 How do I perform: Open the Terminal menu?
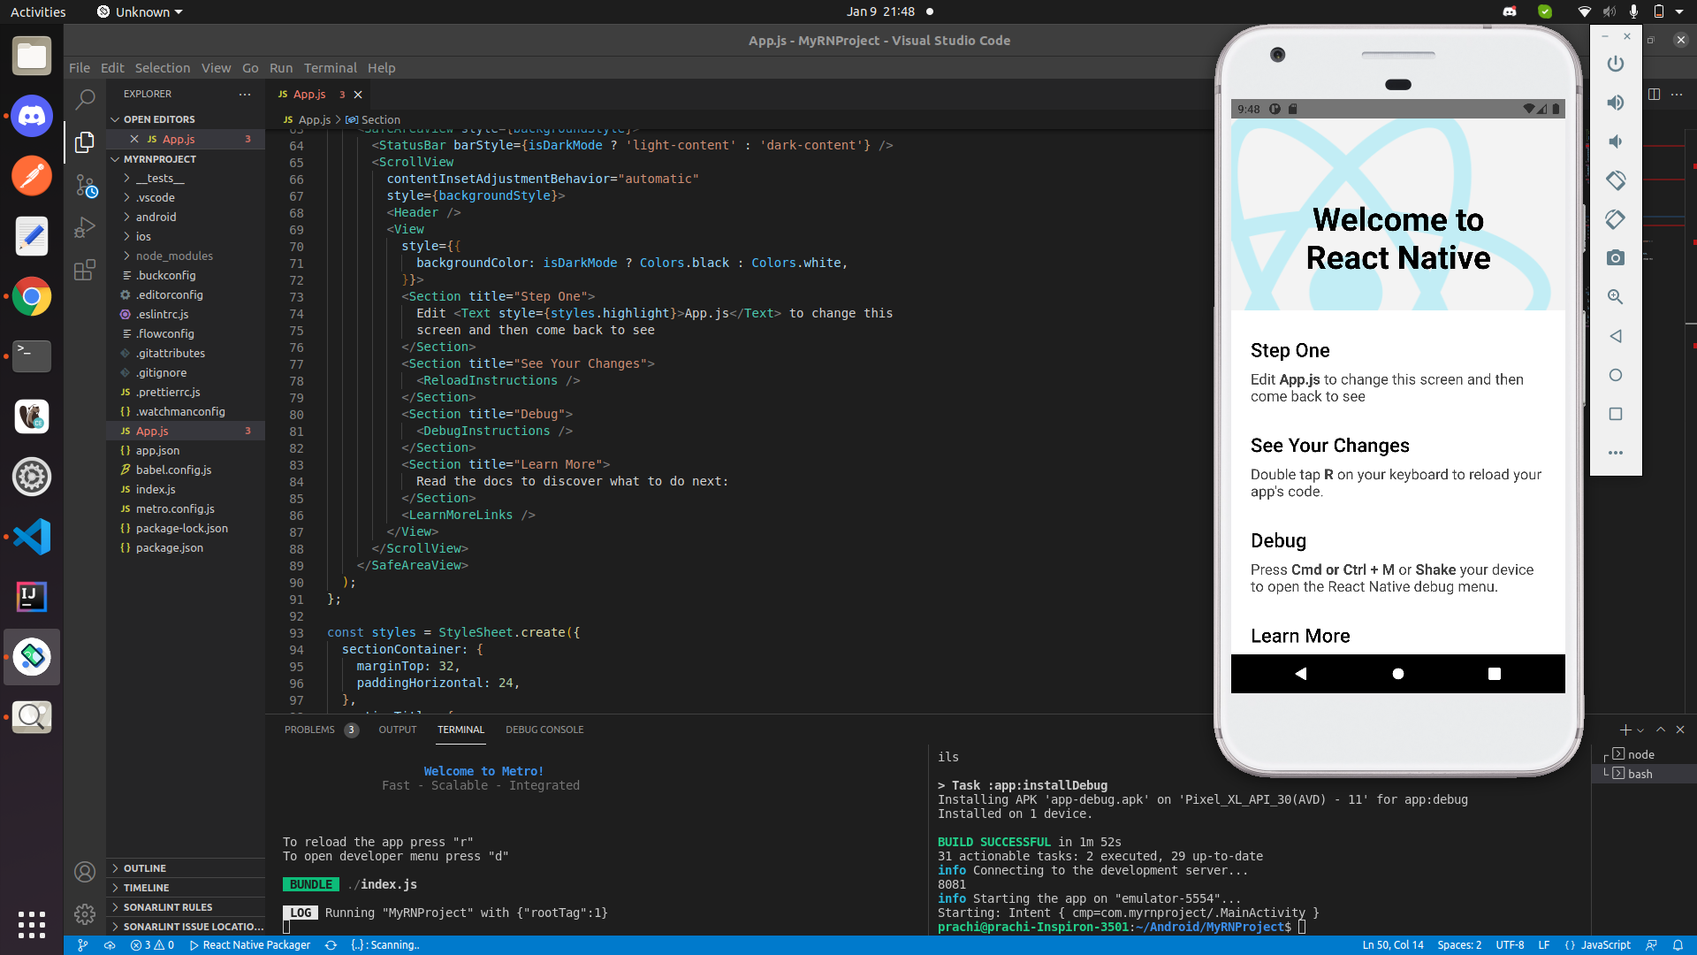(x=331, y=68)
